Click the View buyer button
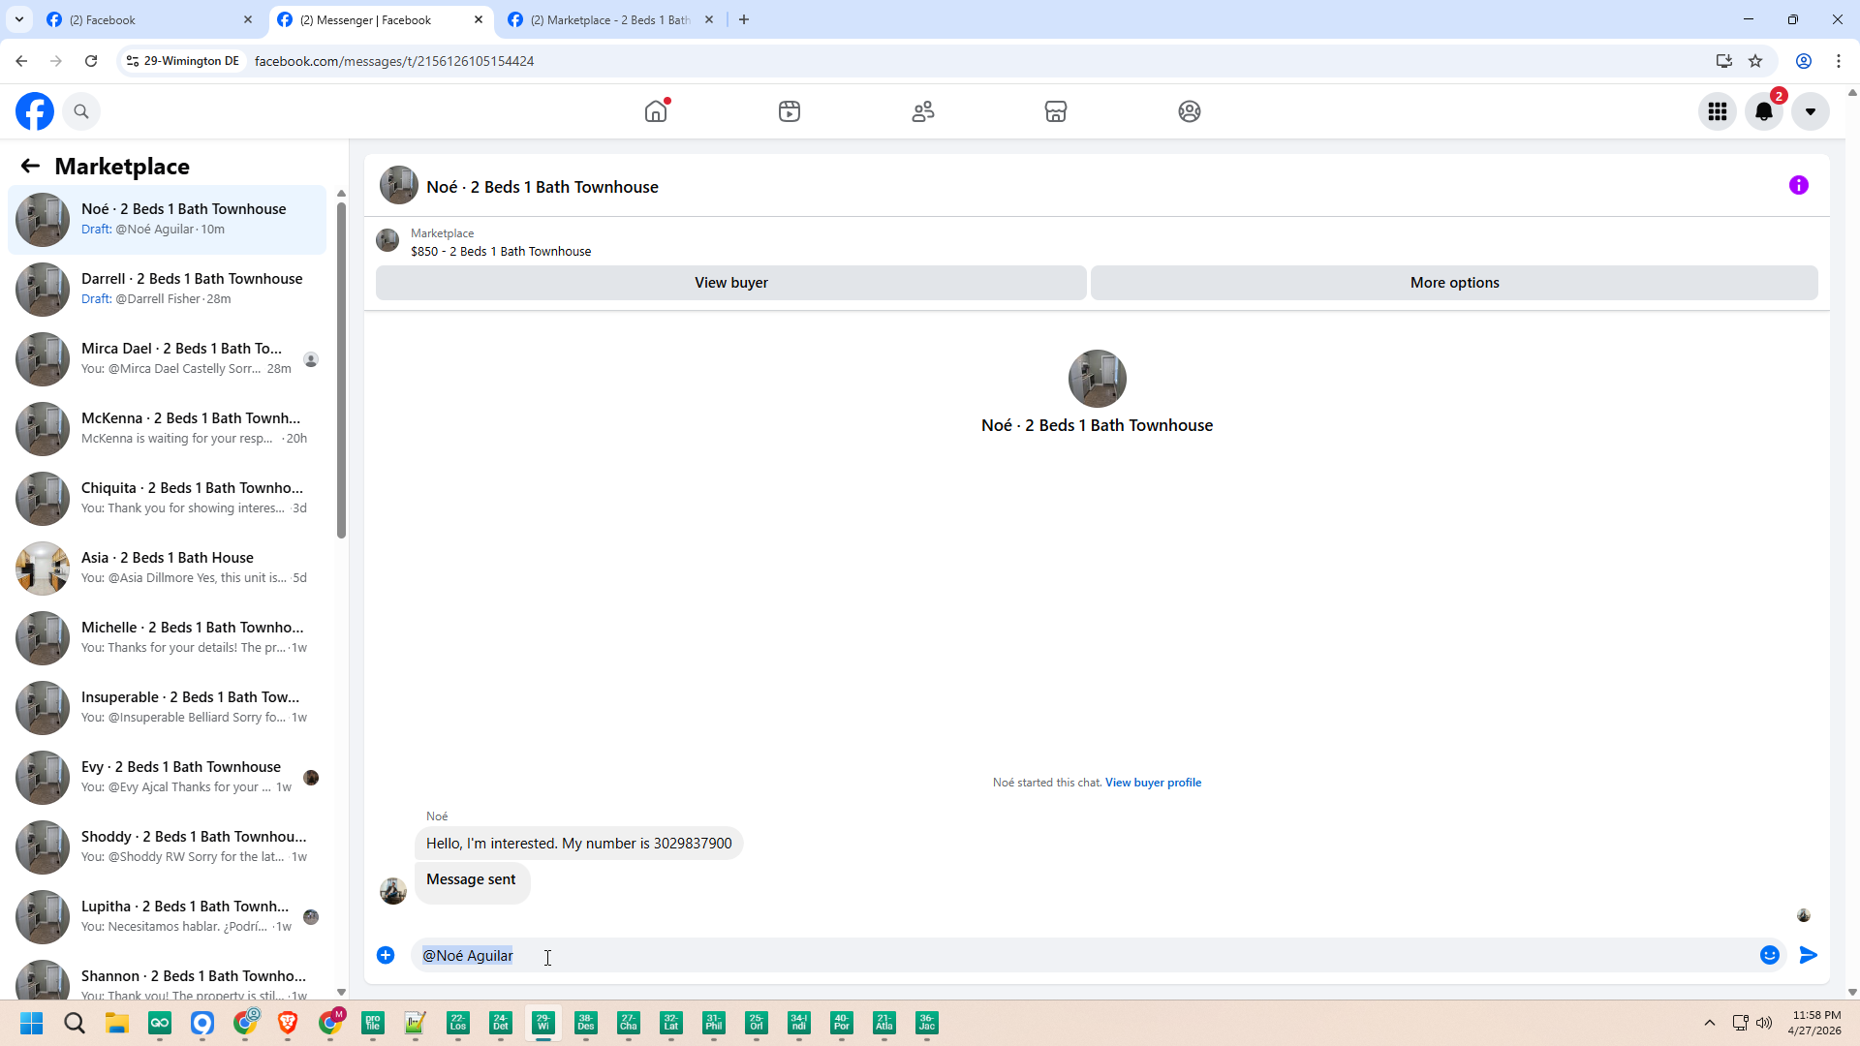The image size is (1860, 1046). tap(731, 283)
